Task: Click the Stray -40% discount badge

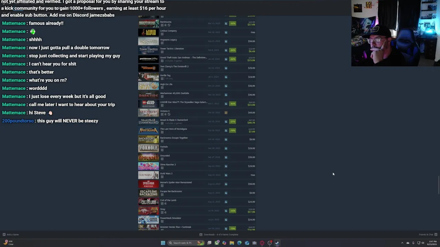Action: 233,211
